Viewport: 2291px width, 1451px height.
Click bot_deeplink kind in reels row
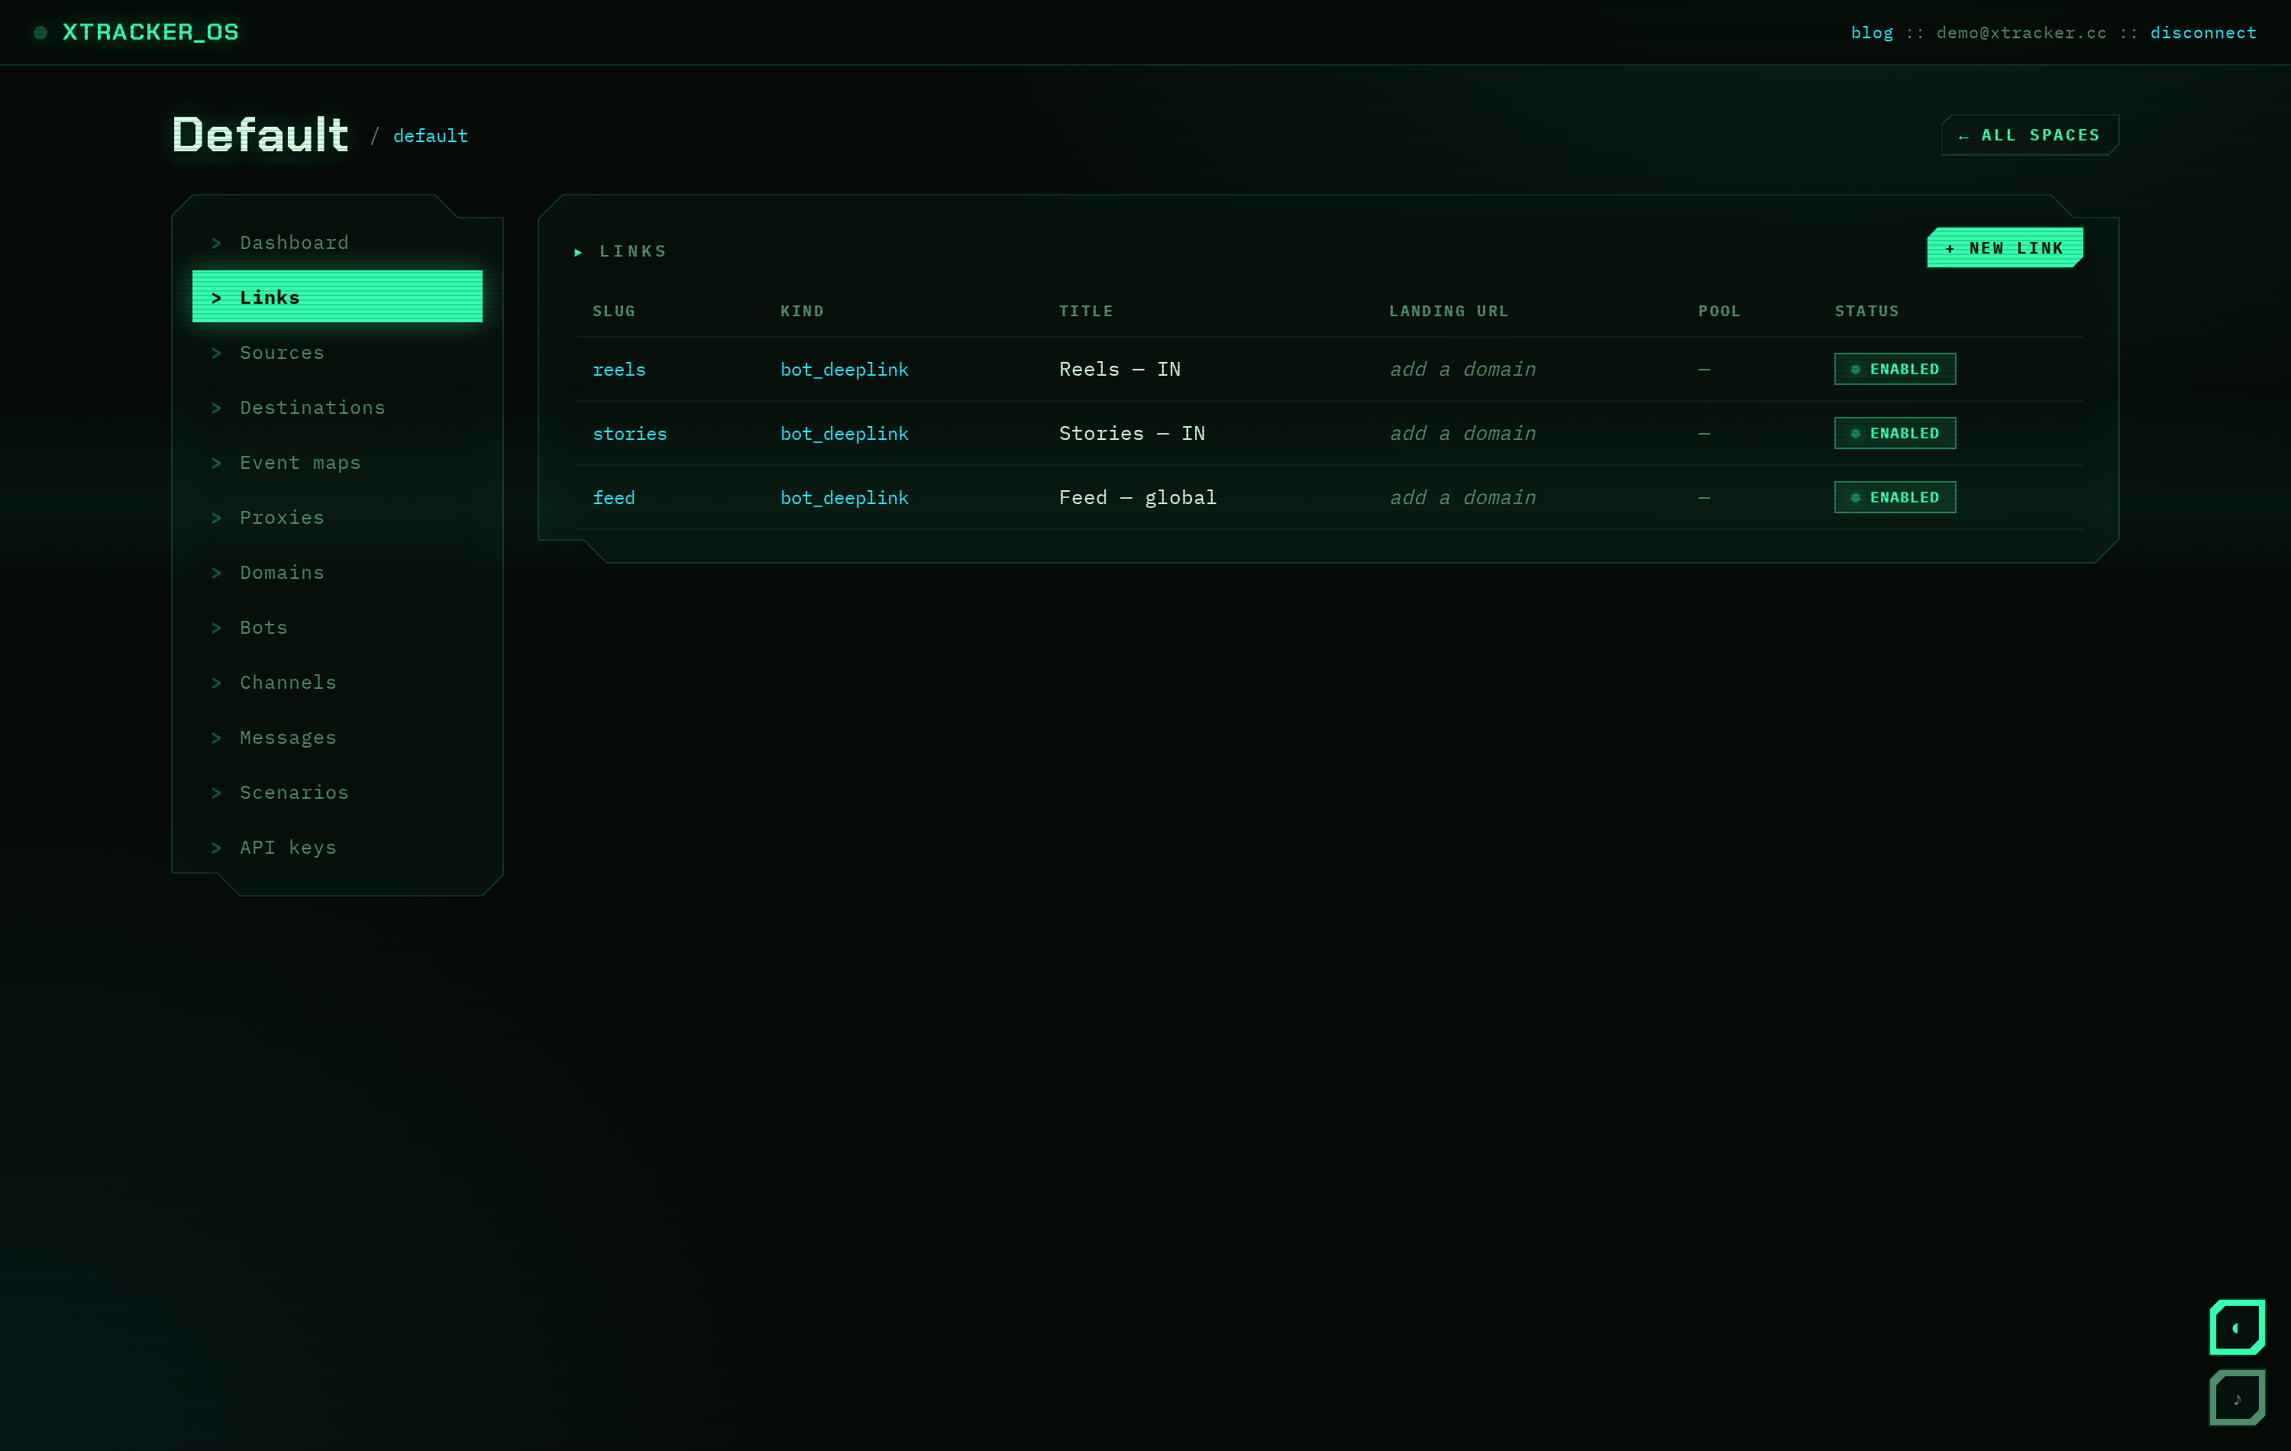tap(844, 369)
